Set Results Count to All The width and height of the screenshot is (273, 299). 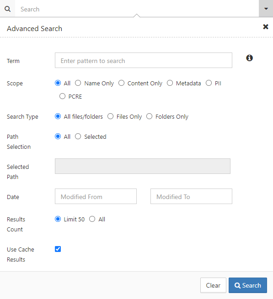click(92, 219)
